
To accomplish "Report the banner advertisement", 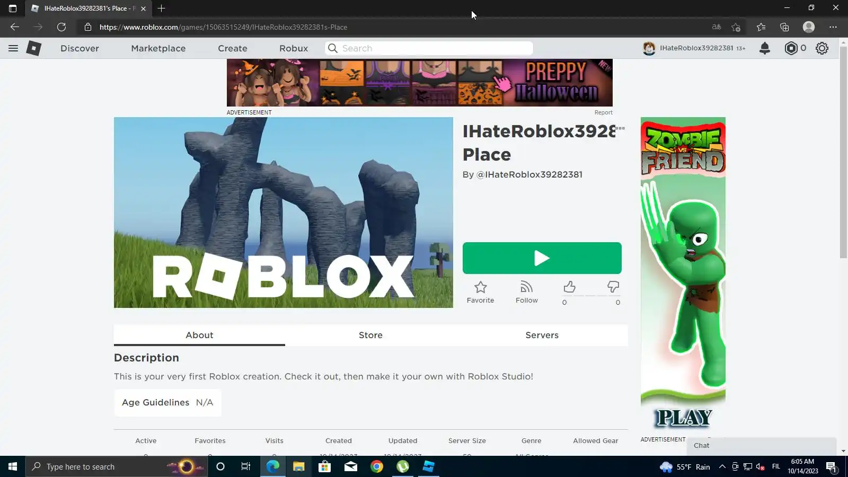I will coord(603,112).
